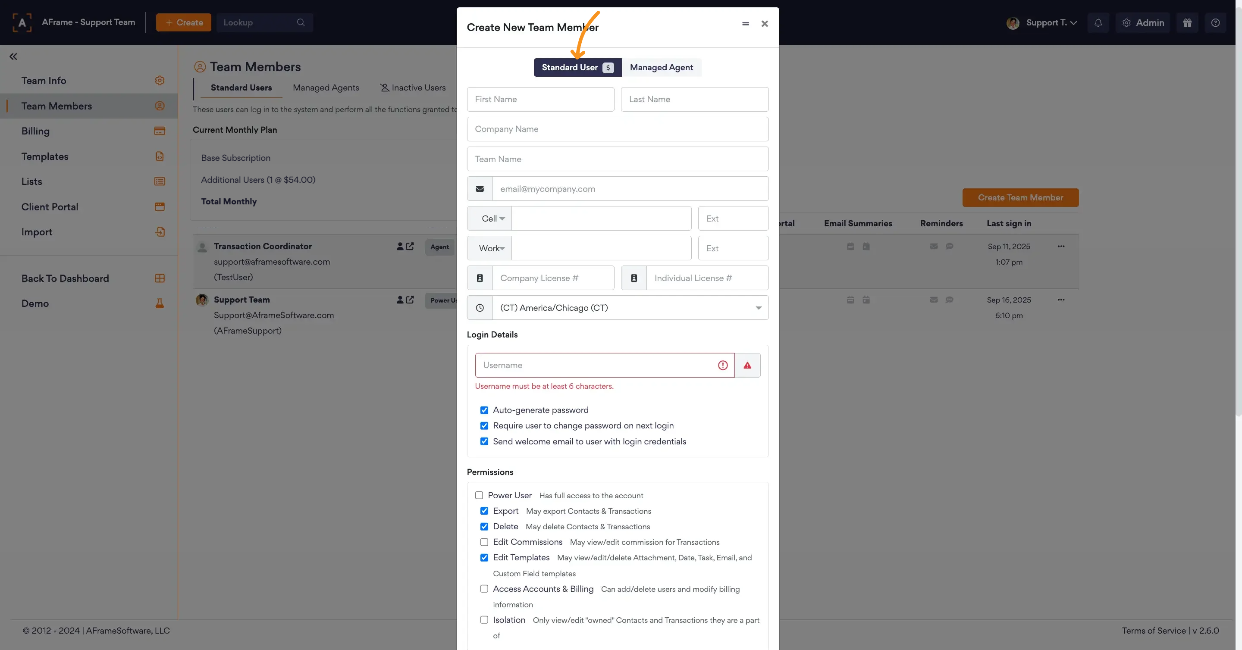1242x650 pixels.
Task: Open the gift box icon in header
Action: coord(1187,23)
